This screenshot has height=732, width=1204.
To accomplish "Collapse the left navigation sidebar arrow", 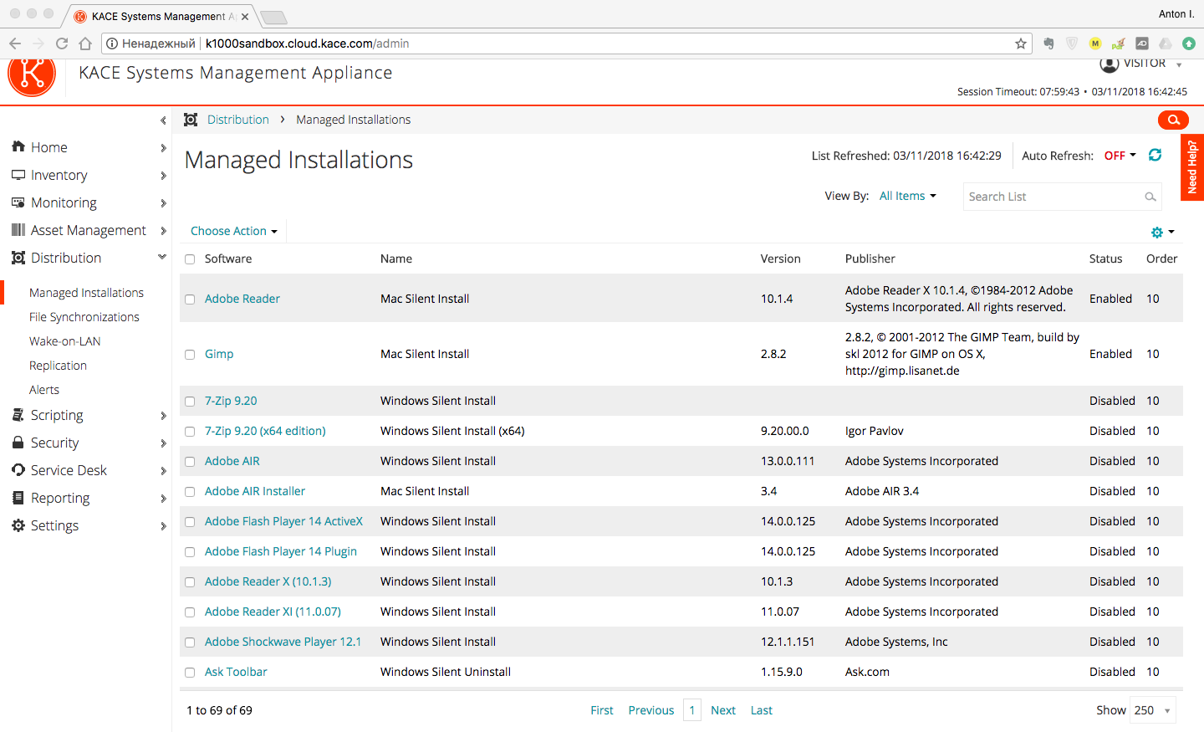I will tap(163, 120).
